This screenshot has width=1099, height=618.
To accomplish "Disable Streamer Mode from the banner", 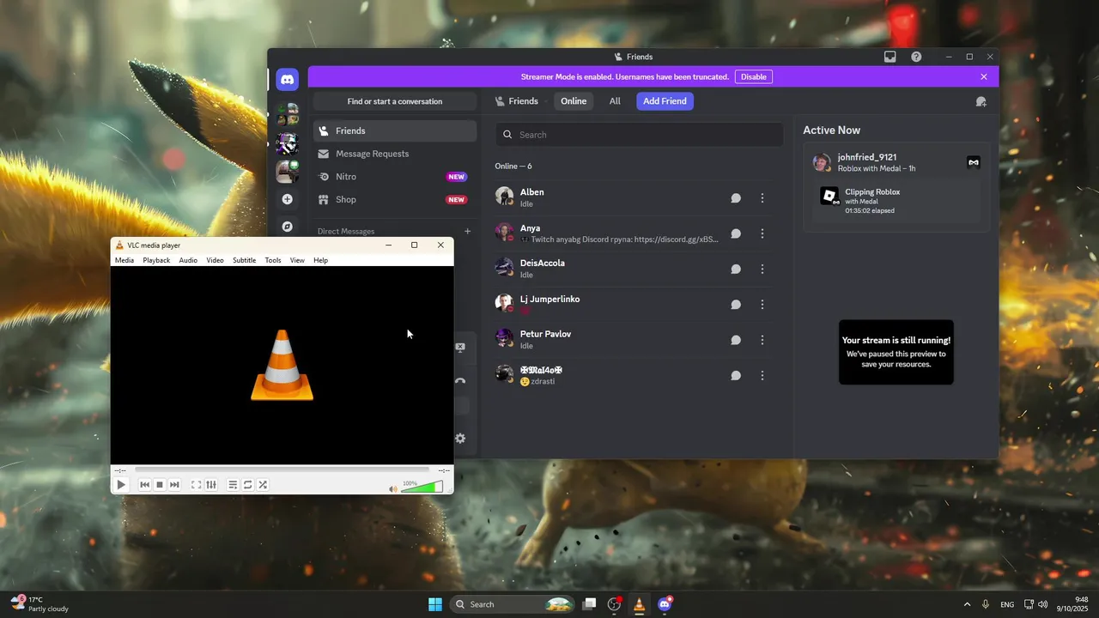I will click(753, 76).
